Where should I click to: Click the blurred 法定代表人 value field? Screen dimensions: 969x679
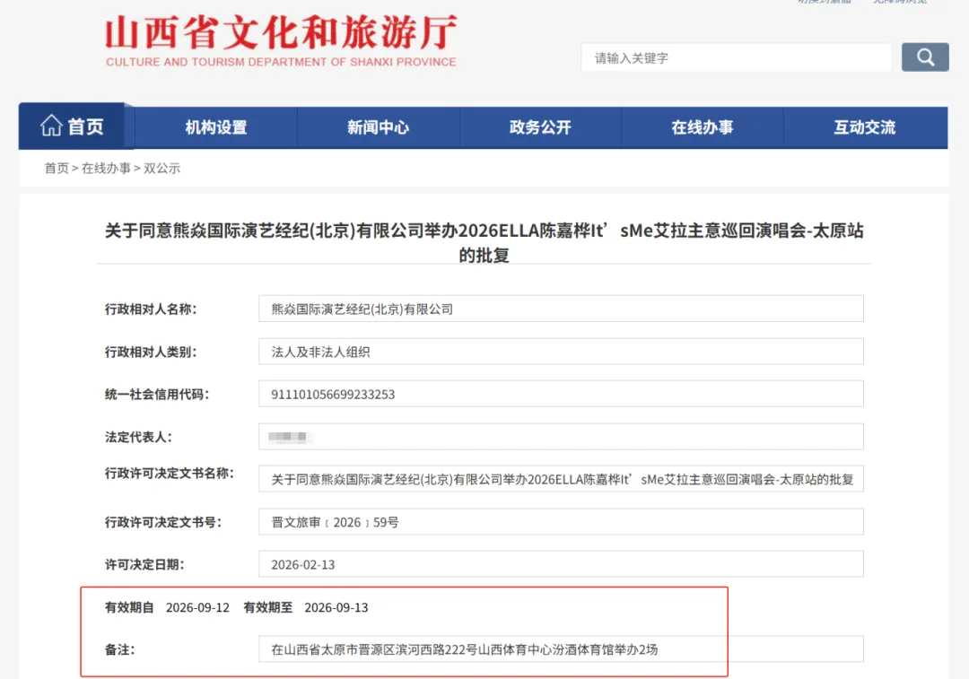pyautogui.click(x=561, y=437)
